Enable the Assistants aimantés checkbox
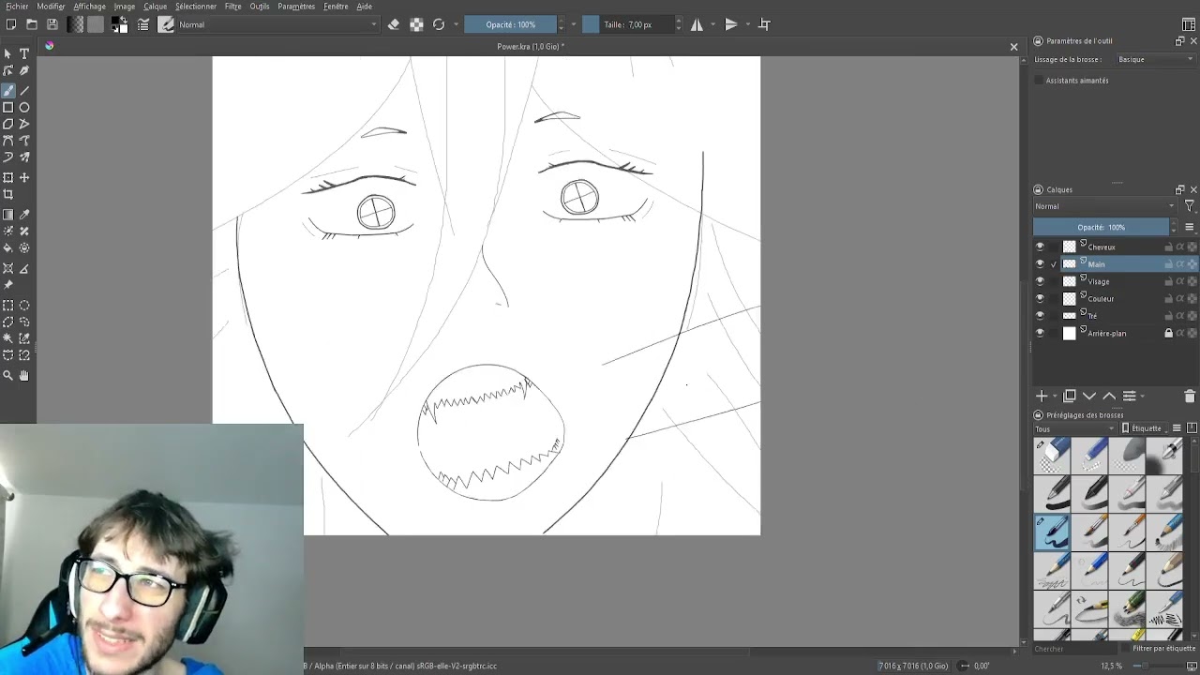 coord(1039,81)
